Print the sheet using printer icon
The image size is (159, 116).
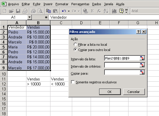(33, 11)
